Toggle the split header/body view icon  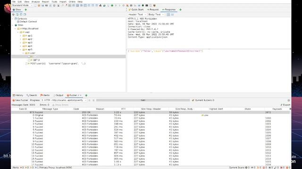tap(172, 15)
